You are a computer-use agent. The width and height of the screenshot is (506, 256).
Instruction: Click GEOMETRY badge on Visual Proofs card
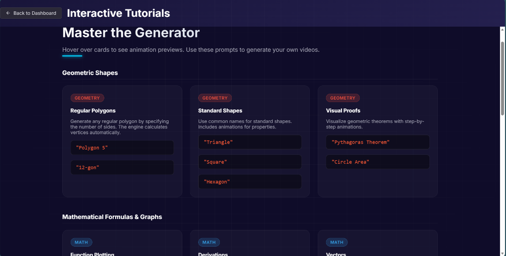pyautogui.click(x=342, y=98)
